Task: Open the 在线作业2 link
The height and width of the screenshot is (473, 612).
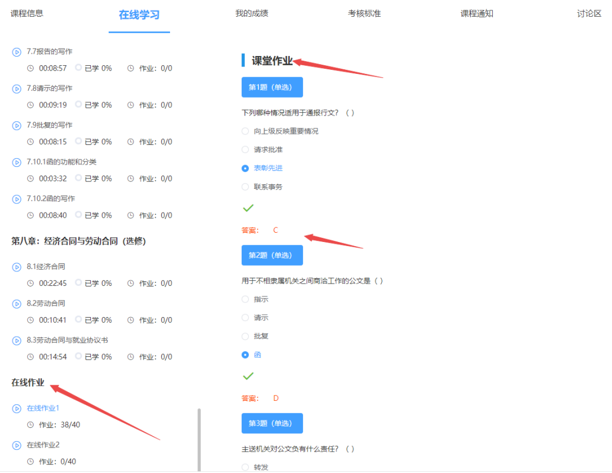Action: 43,445
